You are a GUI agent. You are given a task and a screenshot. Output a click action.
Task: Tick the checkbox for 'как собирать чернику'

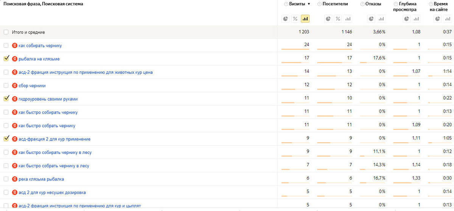(6, 45)
